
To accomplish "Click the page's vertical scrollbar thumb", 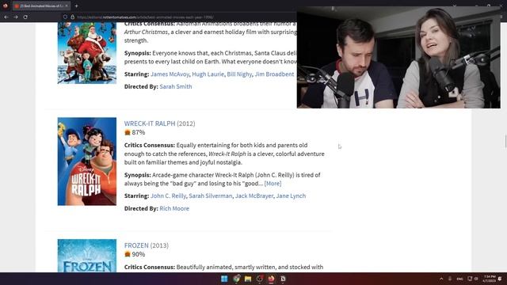I will [x=505, y=141].
